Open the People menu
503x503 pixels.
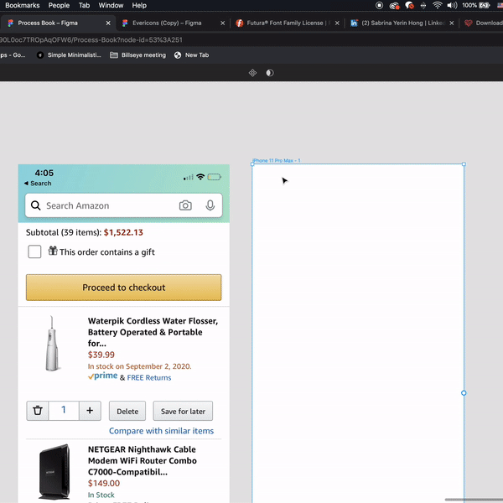(59, 6)
